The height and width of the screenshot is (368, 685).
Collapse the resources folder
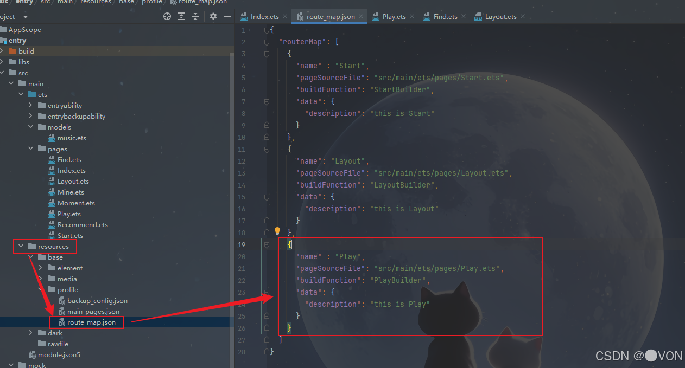[21, 246]
